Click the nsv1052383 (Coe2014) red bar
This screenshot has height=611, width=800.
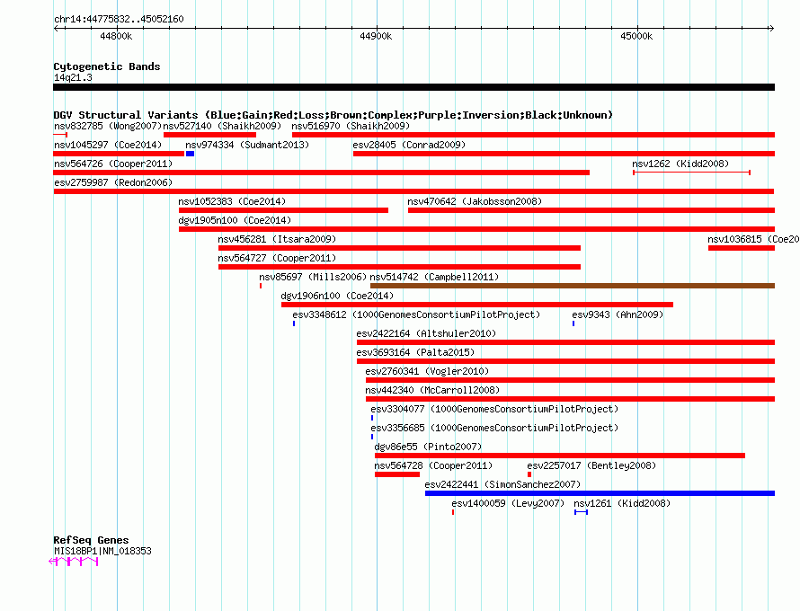pos(283,210)
